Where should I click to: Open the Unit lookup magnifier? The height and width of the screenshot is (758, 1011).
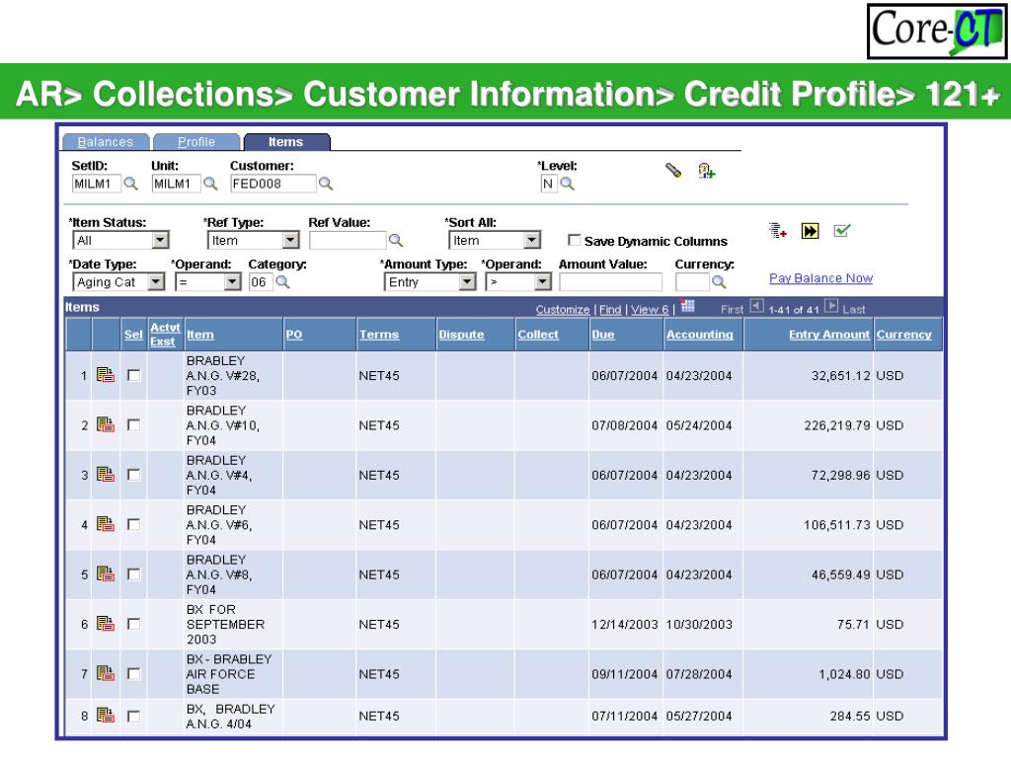pos(210,184)
